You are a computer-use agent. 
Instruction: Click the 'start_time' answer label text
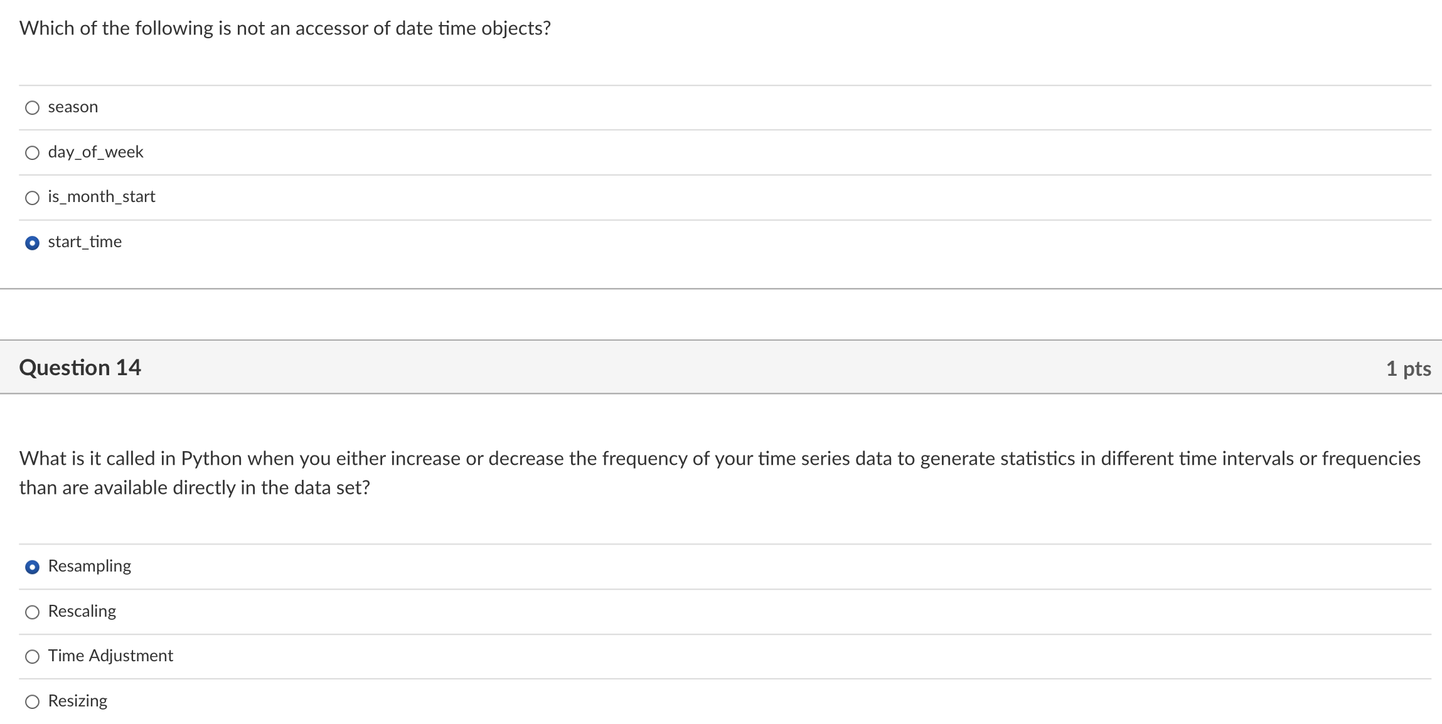[85, 242]
